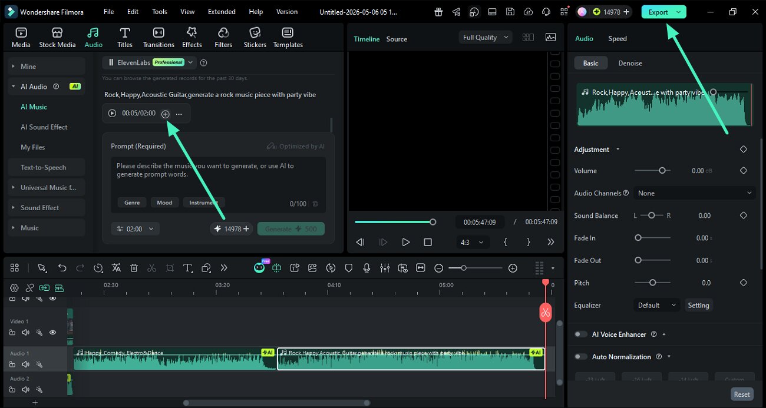The width and height of the screenshot is (766, 408).
Task: Select AI Sound Effect item
Action: 44,127
